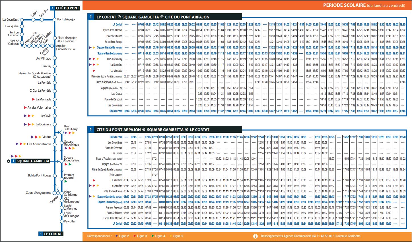Click the 'La Zouquière' label on the route map
412x242 pixels.
11,26
